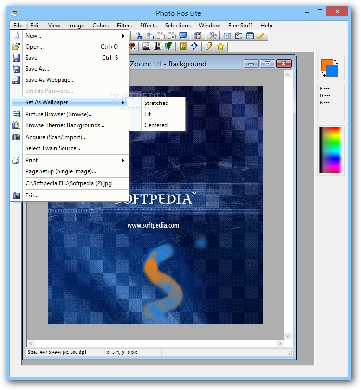Open the Image menu
The width and height of the screenshot is (361, 390).
[x=76, y=26]
